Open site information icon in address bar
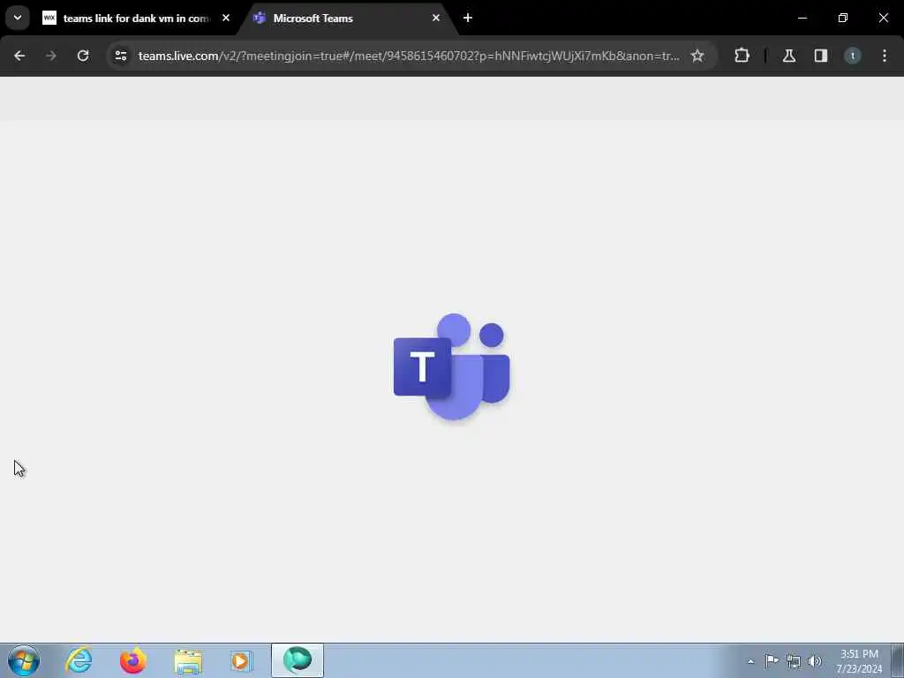Screen dimensions: 904x678 point(120,56)
